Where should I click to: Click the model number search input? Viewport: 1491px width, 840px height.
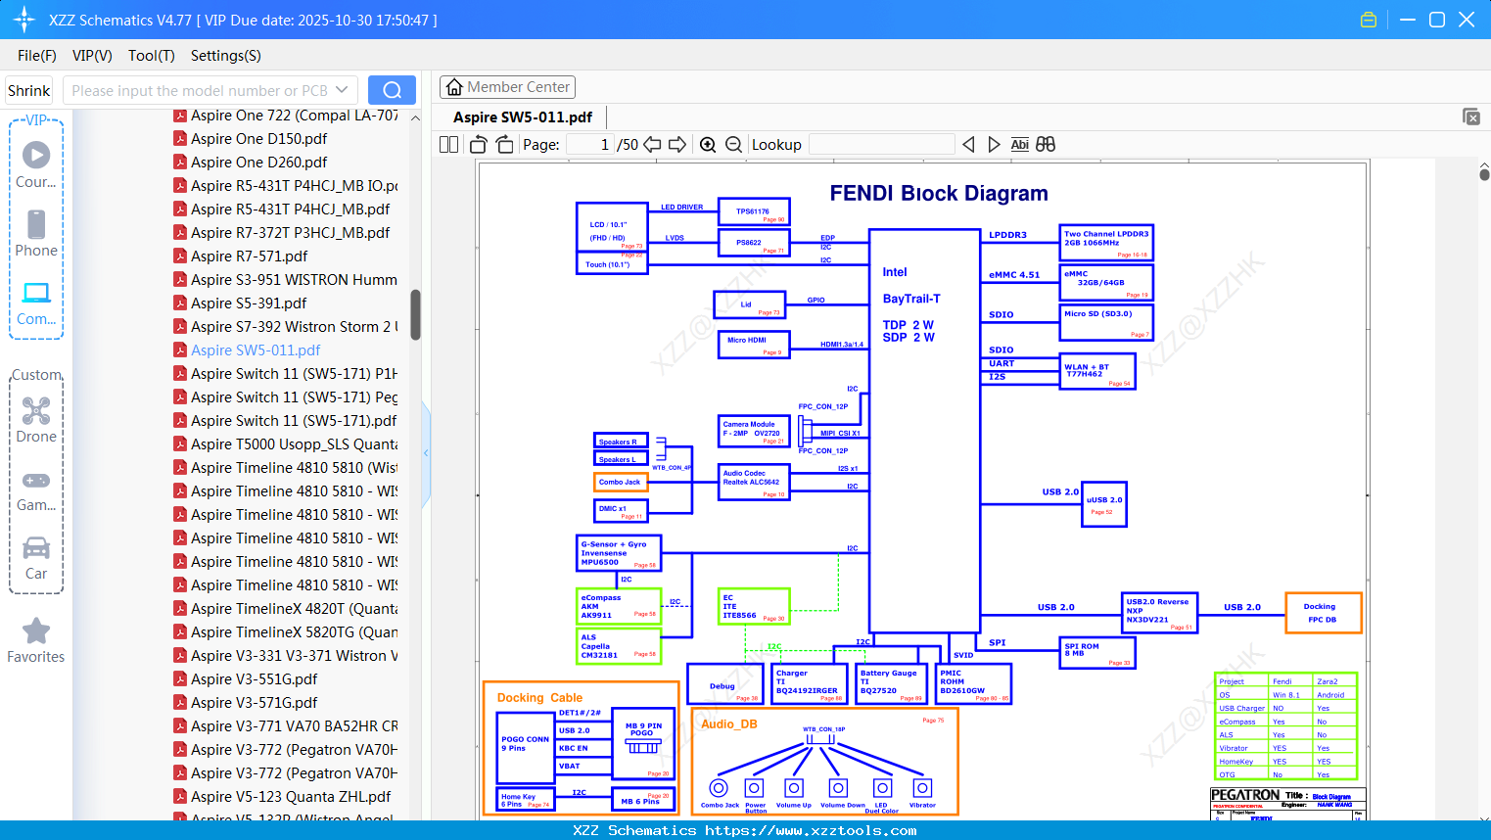tap(200, 90)
